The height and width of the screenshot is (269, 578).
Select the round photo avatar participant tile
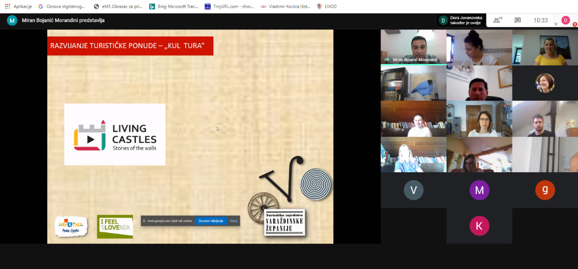545,83
